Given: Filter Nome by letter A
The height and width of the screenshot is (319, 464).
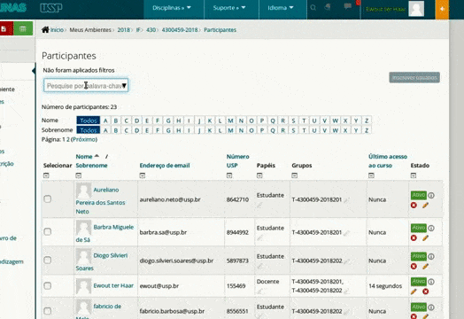Looking at the screenshot, I should 105,121.
